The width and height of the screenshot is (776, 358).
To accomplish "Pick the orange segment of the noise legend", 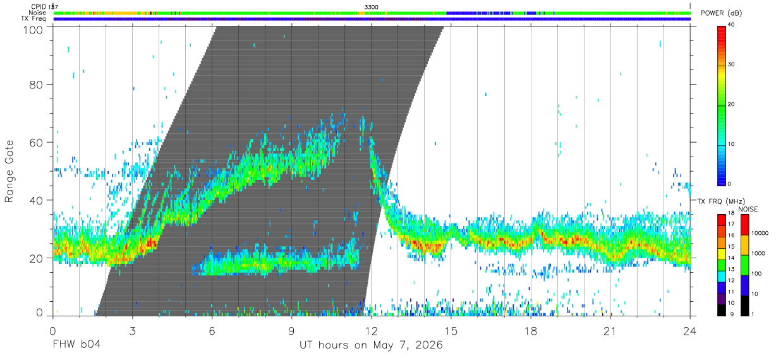I will click(744, 245).
